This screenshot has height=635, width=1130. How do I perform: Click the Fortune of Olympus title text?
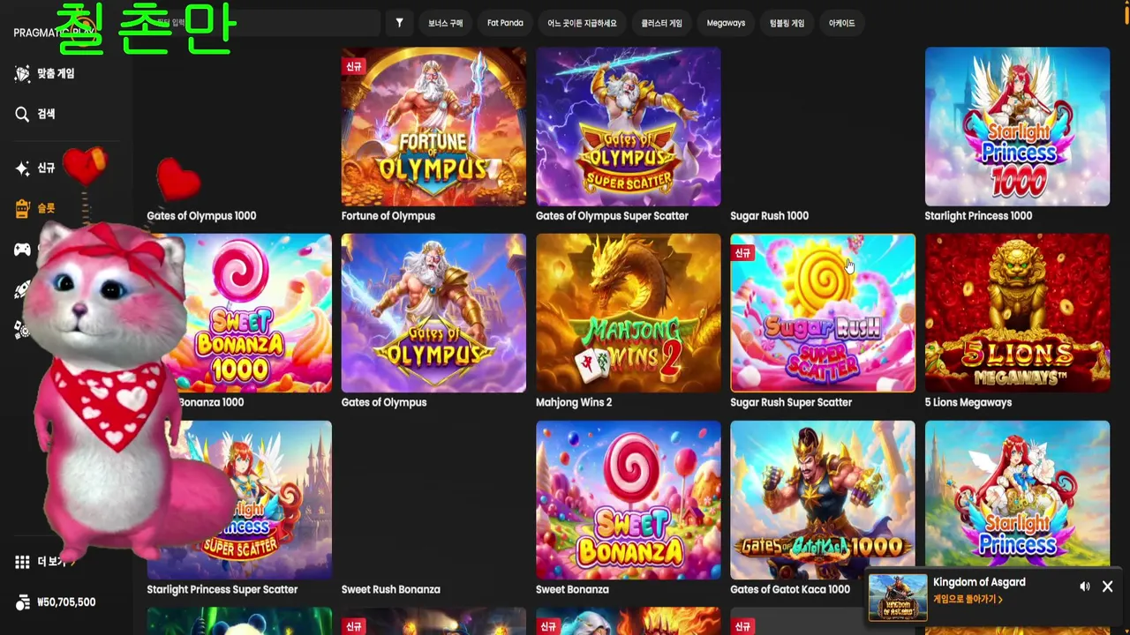[x=388, y=216]
